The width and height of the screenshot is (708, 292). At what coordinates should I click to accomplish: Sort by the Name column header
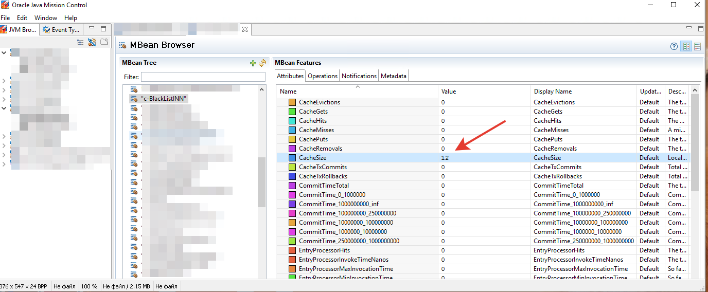tap(288, 92)
